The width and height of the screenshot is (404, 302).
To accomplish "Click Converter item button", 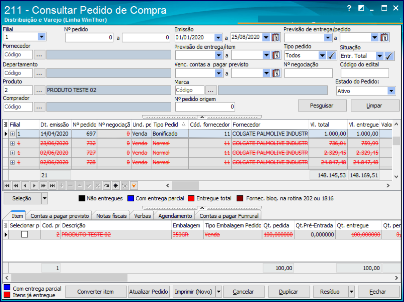I will [96, 292].
